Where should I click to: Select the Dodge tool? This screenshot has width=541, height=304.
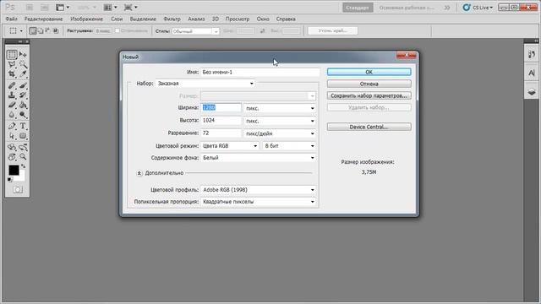(23, 115)
